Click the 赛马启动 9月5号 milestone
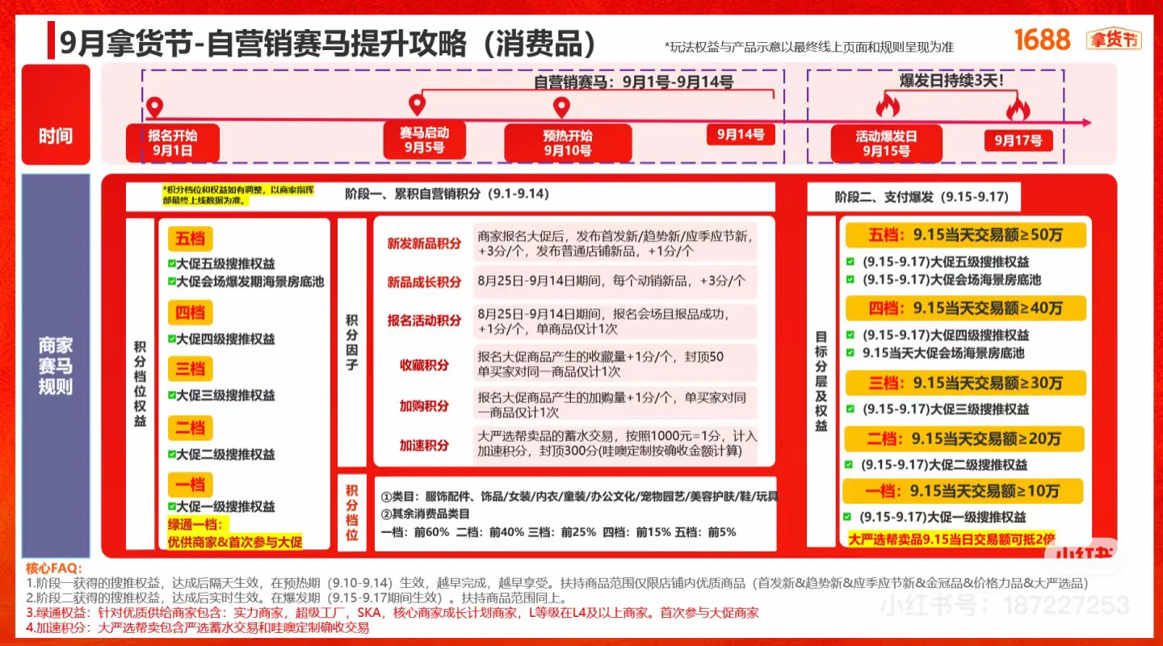1163x646 pixels. coord(424,140)
